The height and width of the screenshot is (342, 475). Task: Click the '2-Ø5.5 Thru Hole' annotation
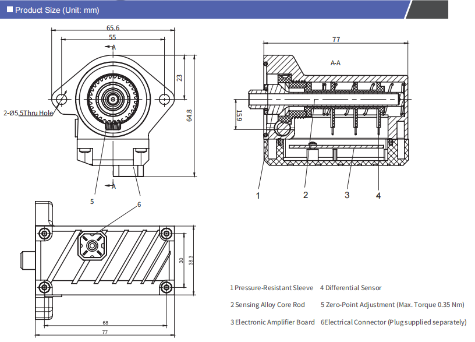click(x=29, y=112)
